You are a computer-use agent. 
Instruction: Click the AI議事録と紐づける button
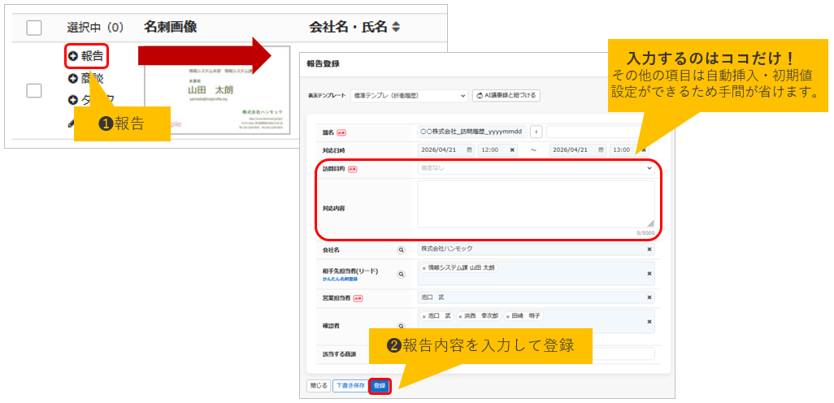tap(506, 96)
